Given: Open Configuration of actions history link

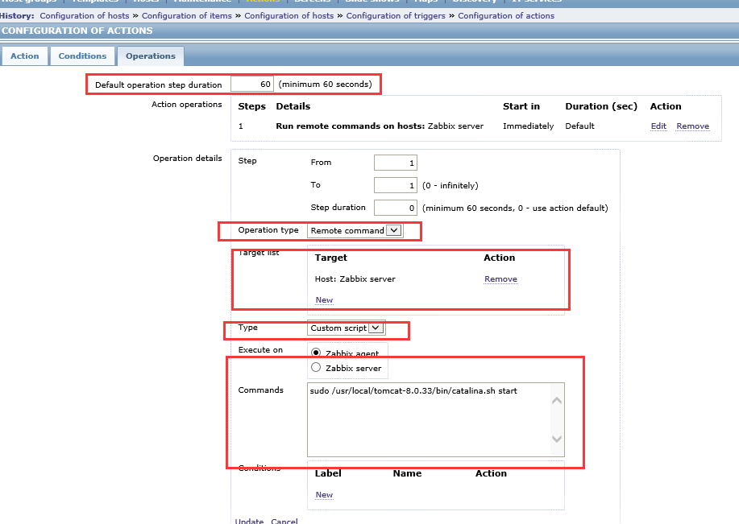Looking at the screenshot, I should coord(506,15).
